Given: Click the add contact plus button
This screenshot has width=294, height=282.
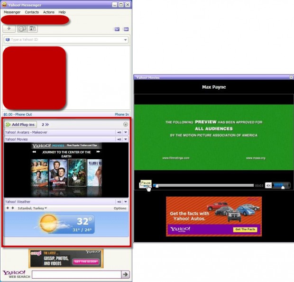Looking at the screenshot, I should click(x=9, y=28).
